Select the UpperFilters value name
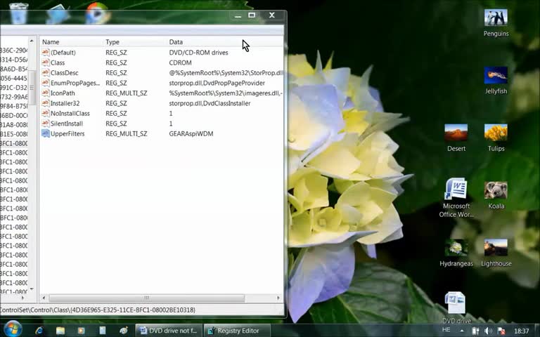Screen dimensions: 540x337 (67, 134)
